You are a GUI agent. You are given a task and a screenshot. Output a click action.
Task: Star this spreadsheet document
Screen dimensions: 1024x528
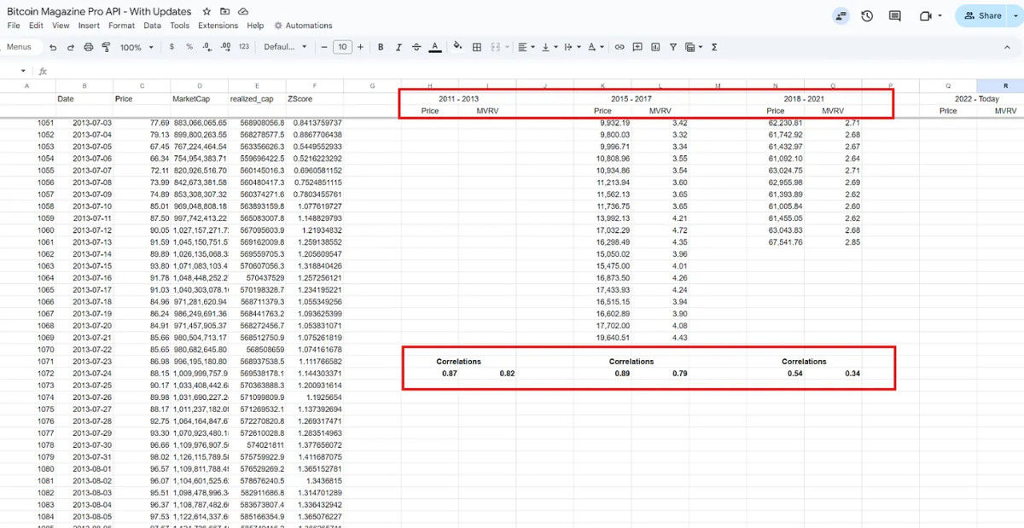pos(207,12)
